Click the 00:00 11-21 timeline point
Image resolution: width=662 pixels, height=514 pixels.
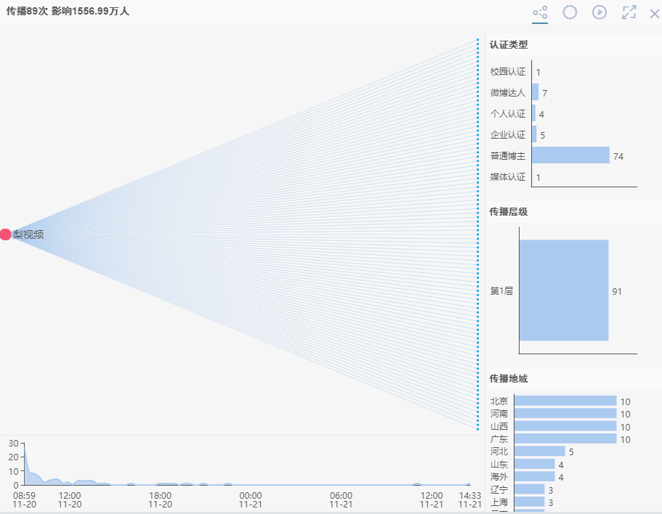(x=250, y=484)
